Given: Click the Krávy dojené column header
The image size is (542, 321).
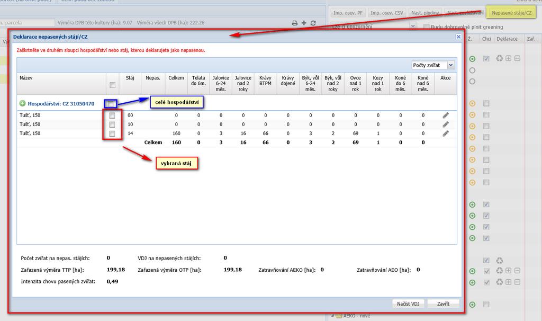Looking at the screenshot, I should pos(288,83).
